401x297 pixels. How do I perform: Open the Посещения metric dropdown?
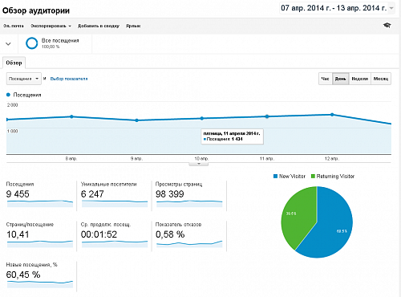24,79
